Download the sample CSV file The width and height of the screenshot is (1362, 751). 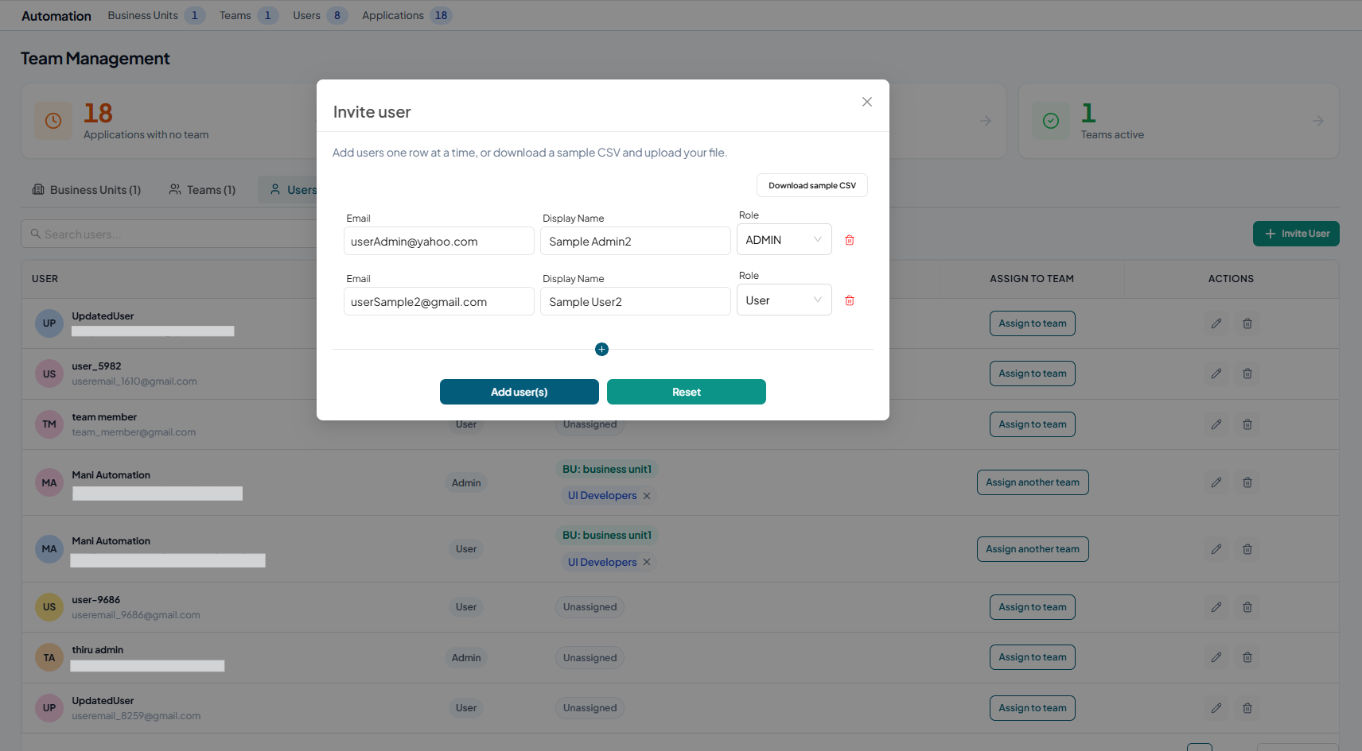812,185
